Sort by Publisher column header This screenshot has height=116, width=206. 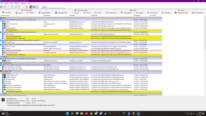(x=80, y=15)
